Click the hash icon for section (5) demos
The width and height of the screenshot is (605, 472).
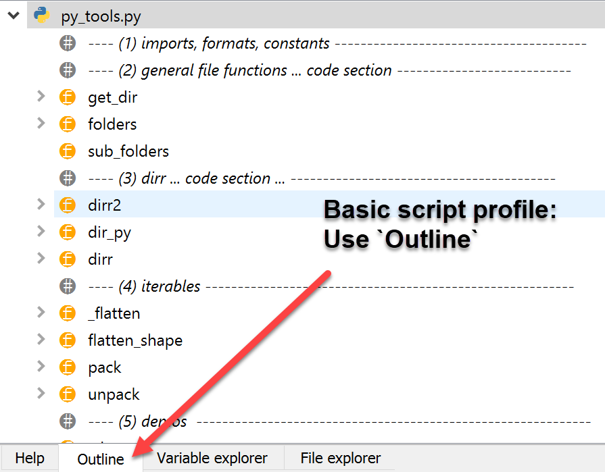[x=68, y=421]
